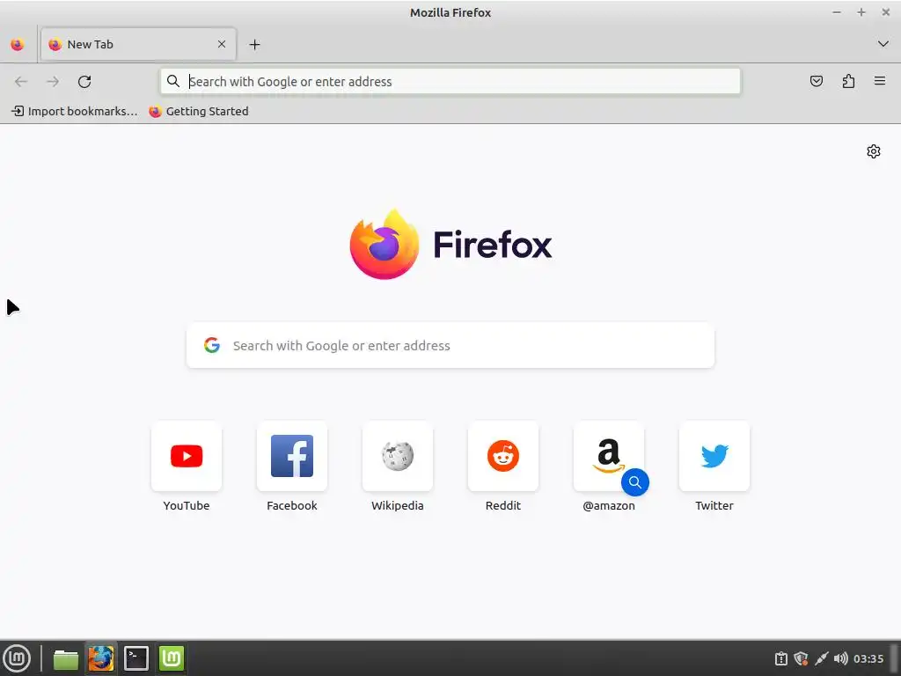901x676 pixels.
Task: Open the Terminal from the panel
Action: pos(136,658)
